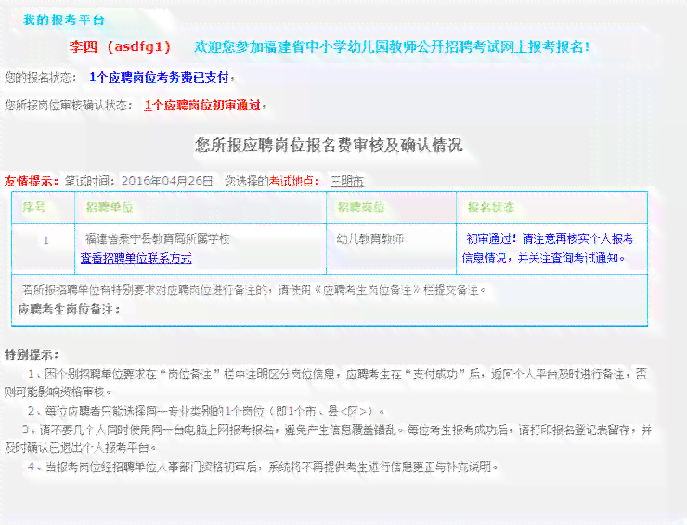This screenshot has width=687, height=525.
Task: Click 福建省泰宁县教育局所属学校 unit name
Action: click(x=157, y=239)
